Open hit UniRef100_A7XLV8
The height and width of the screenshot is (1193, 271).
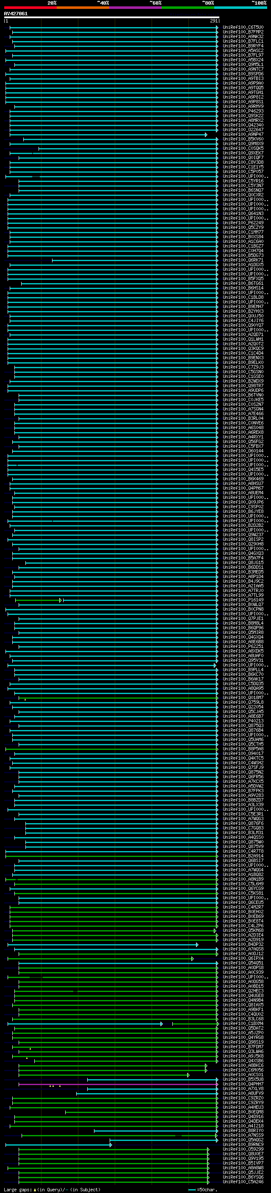tap(243, 1089)
